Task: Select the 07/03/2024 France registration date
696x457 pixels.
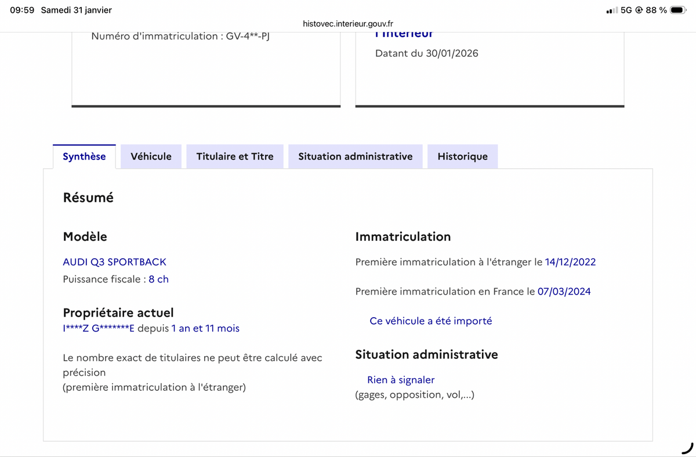Action: pyautogui.click(x=564, y=291)
